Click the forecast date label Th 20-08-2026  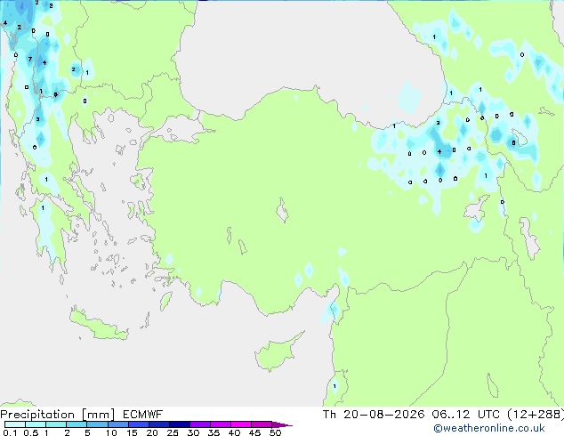point(374,415)
